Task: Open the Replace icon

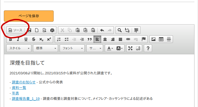Action: [127, 30]
